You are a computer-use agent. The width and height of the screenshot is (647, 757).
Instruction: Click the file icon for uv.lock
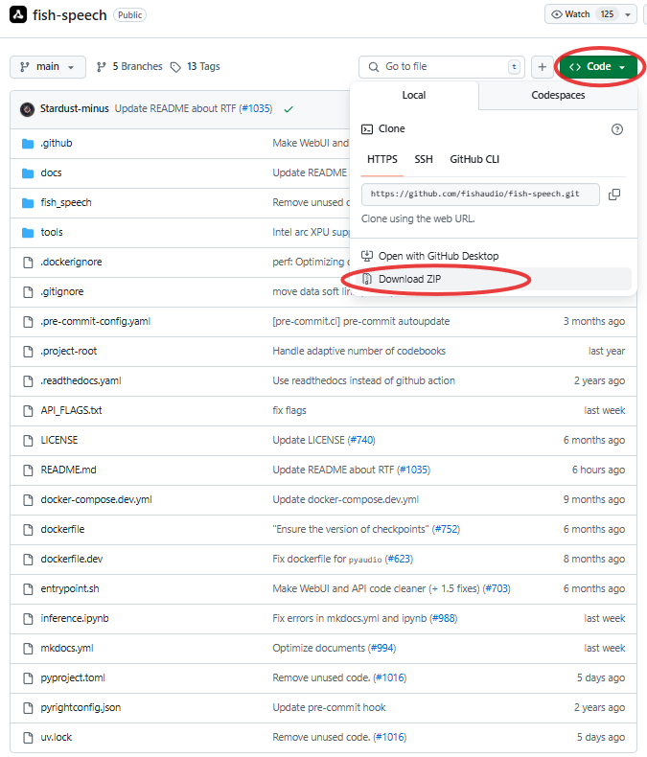pos(28,738)
